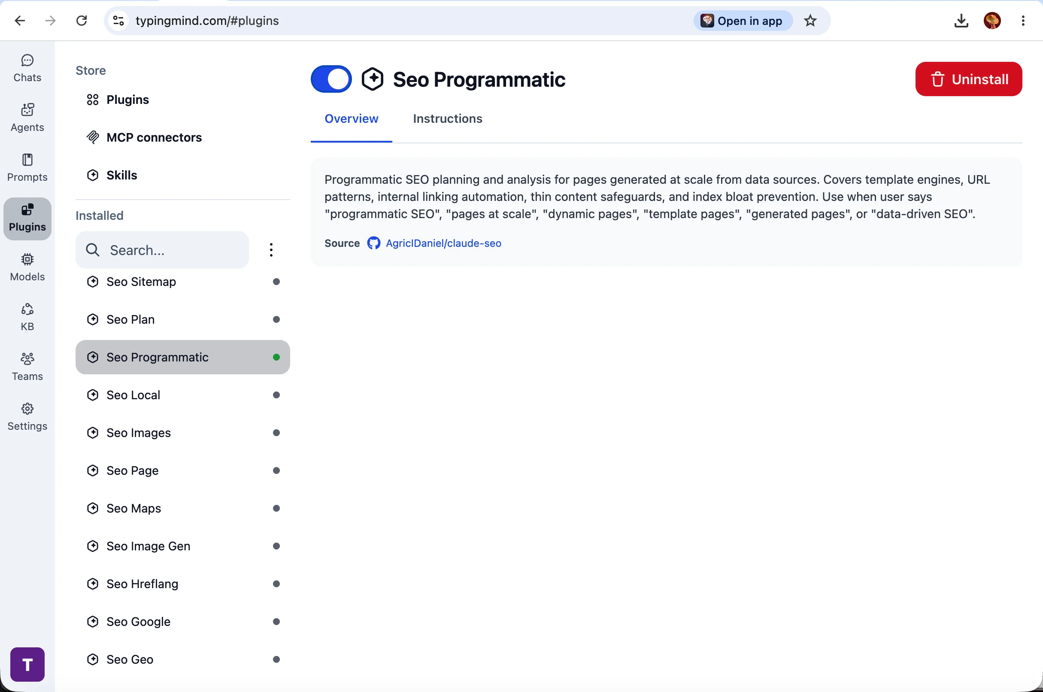Select Seo Image Gen in the installed list
This screenshot has width=1043, height=692.
(x=183, y=546)
